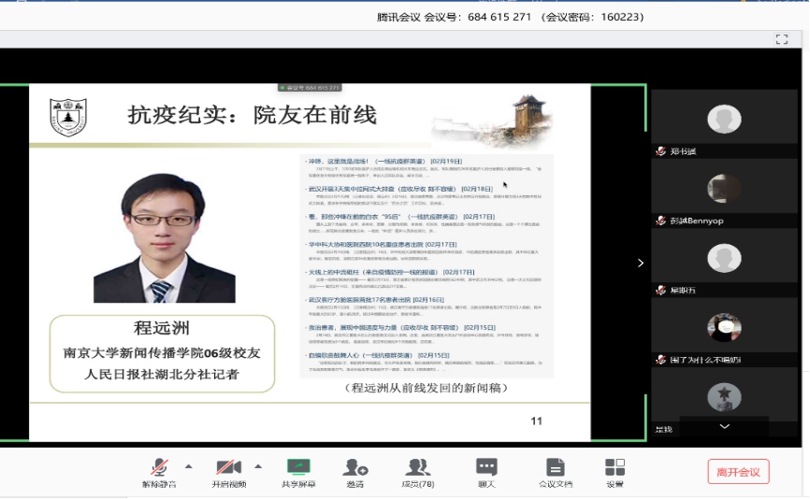Screen dimensions: 810x499
Task: Click muted mic icon beside 彭城Bennyop
Action: click(660, 221)
